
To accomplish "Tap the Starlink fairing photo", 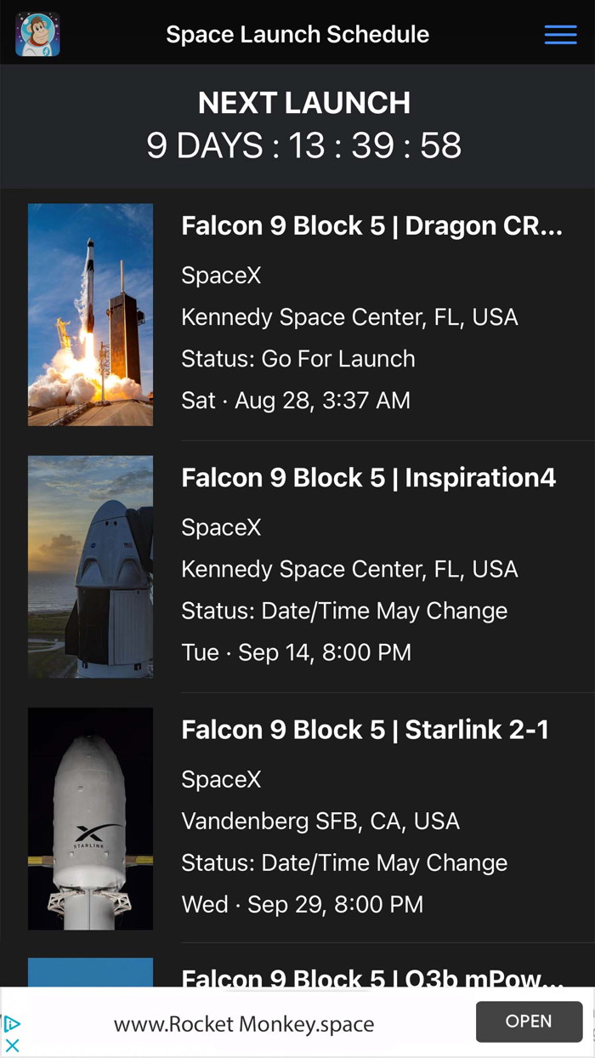I will pyautogui.click(x=90, y=818).
